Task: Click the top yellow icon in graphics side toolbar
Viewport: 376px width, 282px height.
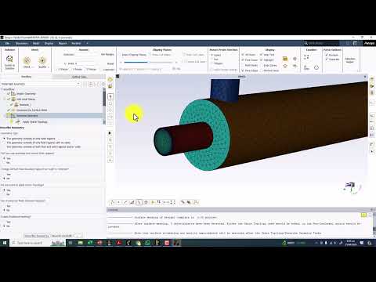Action: pos(110,79)
